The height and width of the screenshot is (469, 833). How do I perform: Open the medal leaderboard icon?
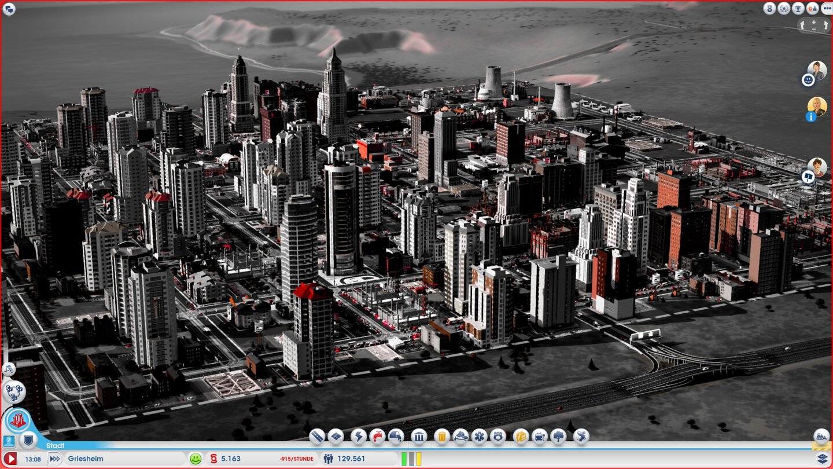click(769, 8)
